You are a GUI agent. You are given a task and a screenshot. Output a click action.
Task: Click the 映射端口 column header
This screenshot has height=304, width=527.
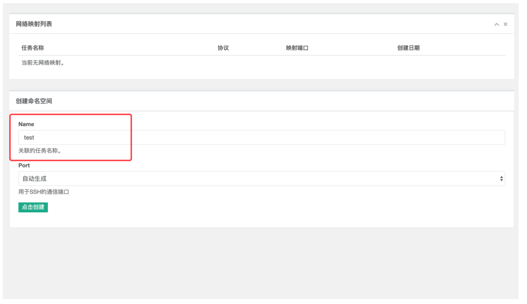297,48
